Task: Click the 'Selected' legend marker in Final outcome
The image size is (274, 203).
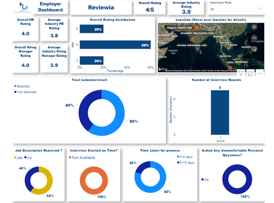Action: (x=15, y=86)
